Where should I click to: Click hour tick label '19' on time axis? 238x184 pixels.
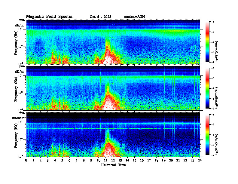[163, 160]
